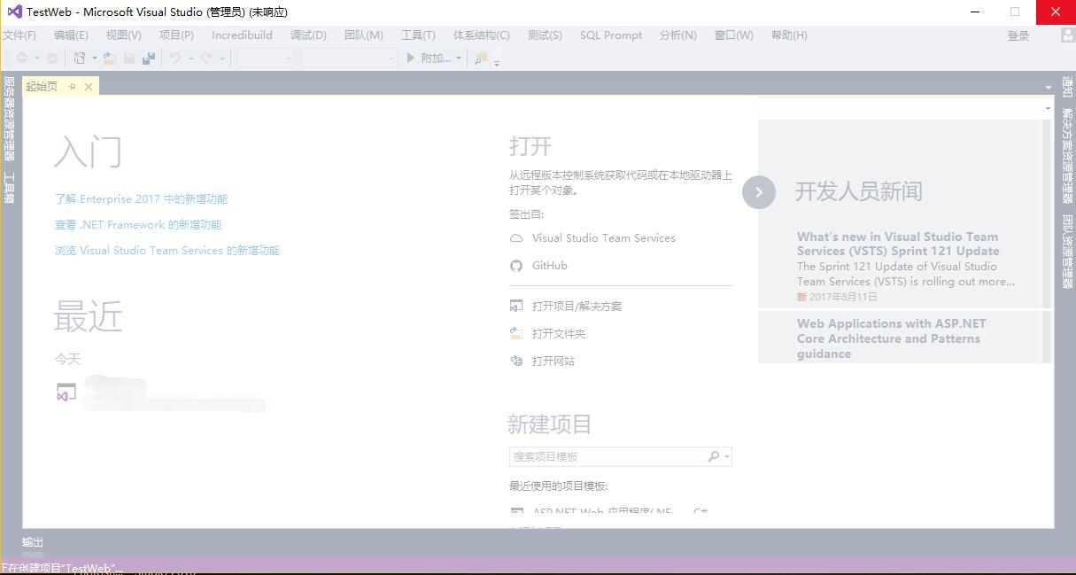The height and width of the screenshot is (575, 1076).
Task: Click the cloud icon beside Visual Studio Team Services
Action: [516, 238]
